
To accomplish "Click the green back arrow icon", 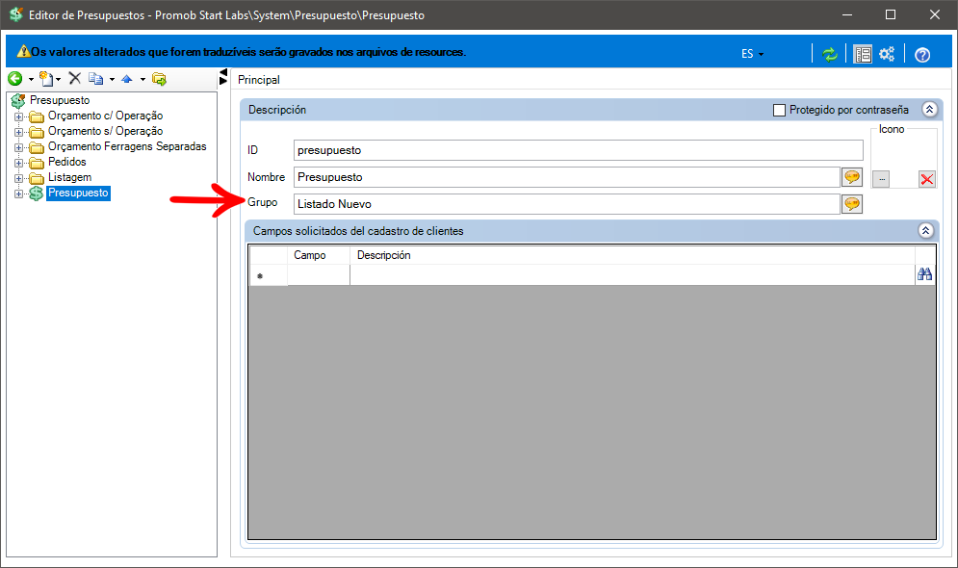I will coord(15,78).
